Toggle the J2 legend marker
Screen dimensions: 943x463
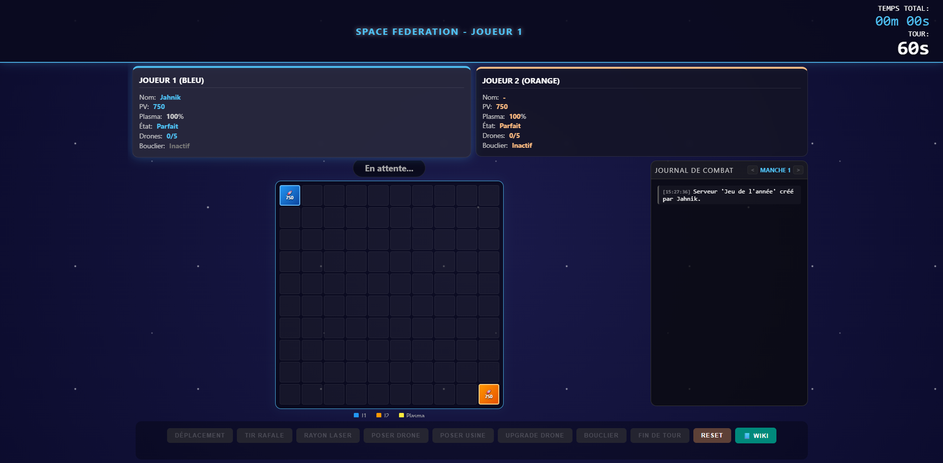pos(379,415)
